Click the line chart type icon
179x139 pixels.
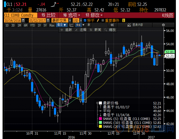tap(71, 25)
